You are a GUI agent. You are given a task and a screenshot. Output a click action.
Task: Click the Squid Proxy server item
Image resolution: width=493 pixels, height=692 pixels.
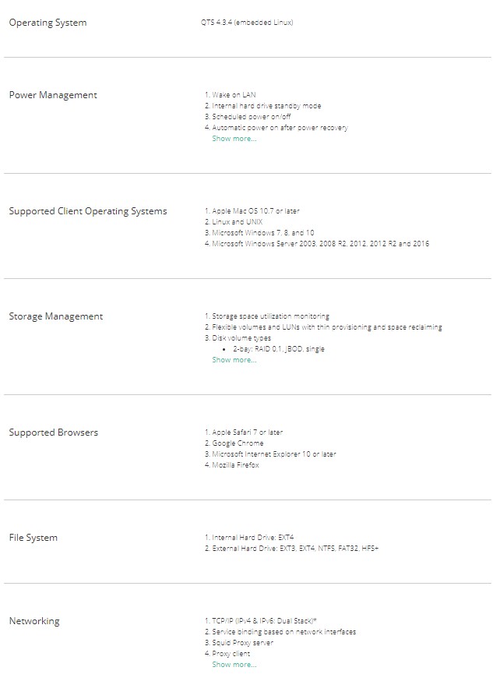pyautogui.click(x=242, y=643)
